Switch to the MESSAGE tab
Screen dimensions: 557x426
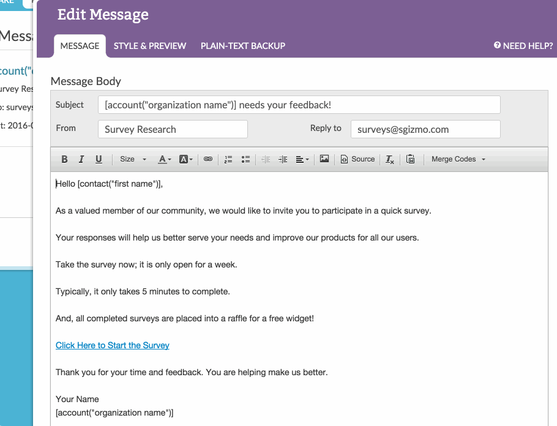(80, 46)
